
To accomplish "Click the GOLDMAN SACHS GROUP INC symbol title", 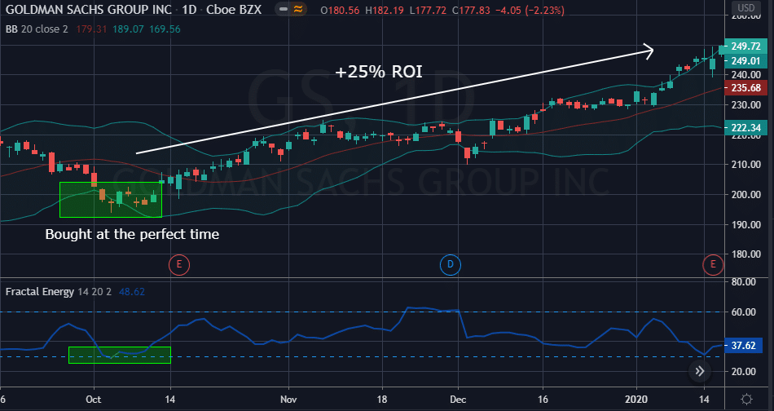I will (88, 10).
